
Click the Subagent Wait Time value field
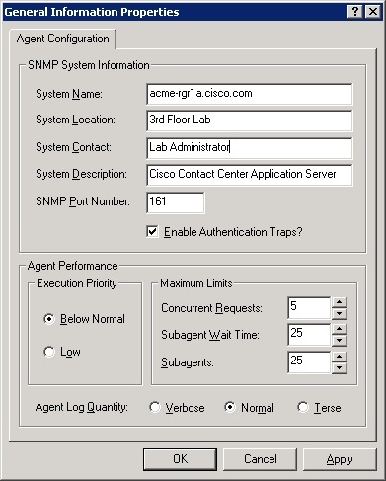coord(309,335)
